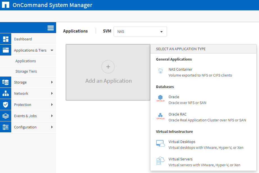Click the Network topology icon
Viewport: 259px width, 173px height.
[6, 93]
